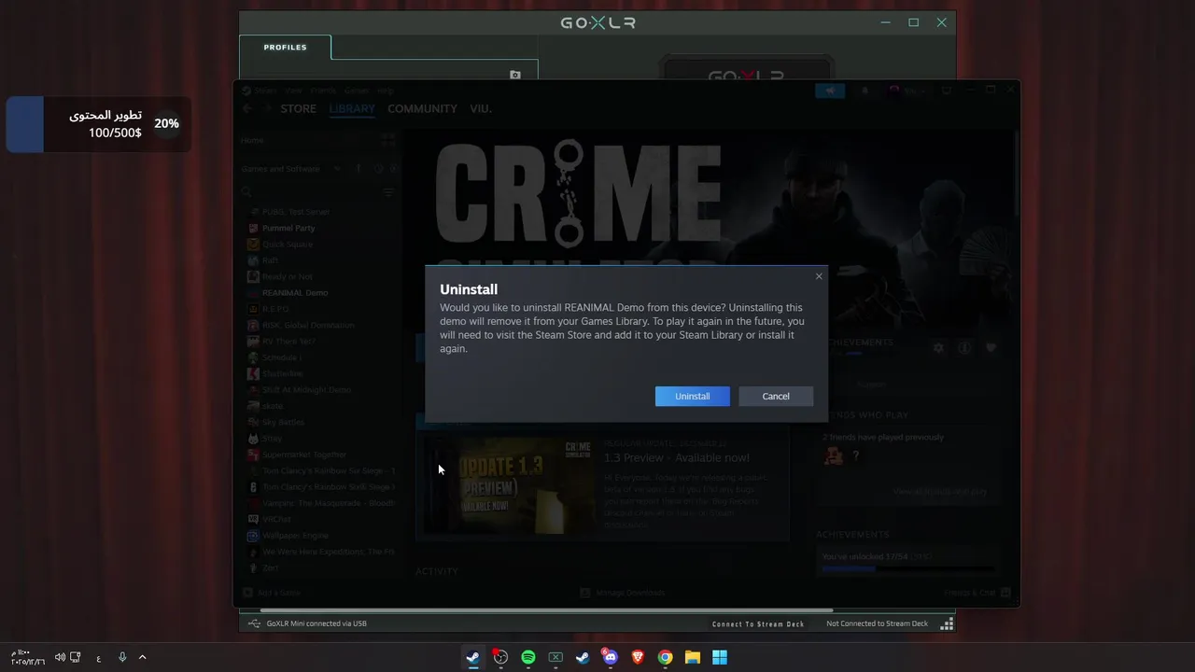Select Quick Square in library list
Screen dimensions: 1195x672
pyautogui.click(x=288, y=245)
